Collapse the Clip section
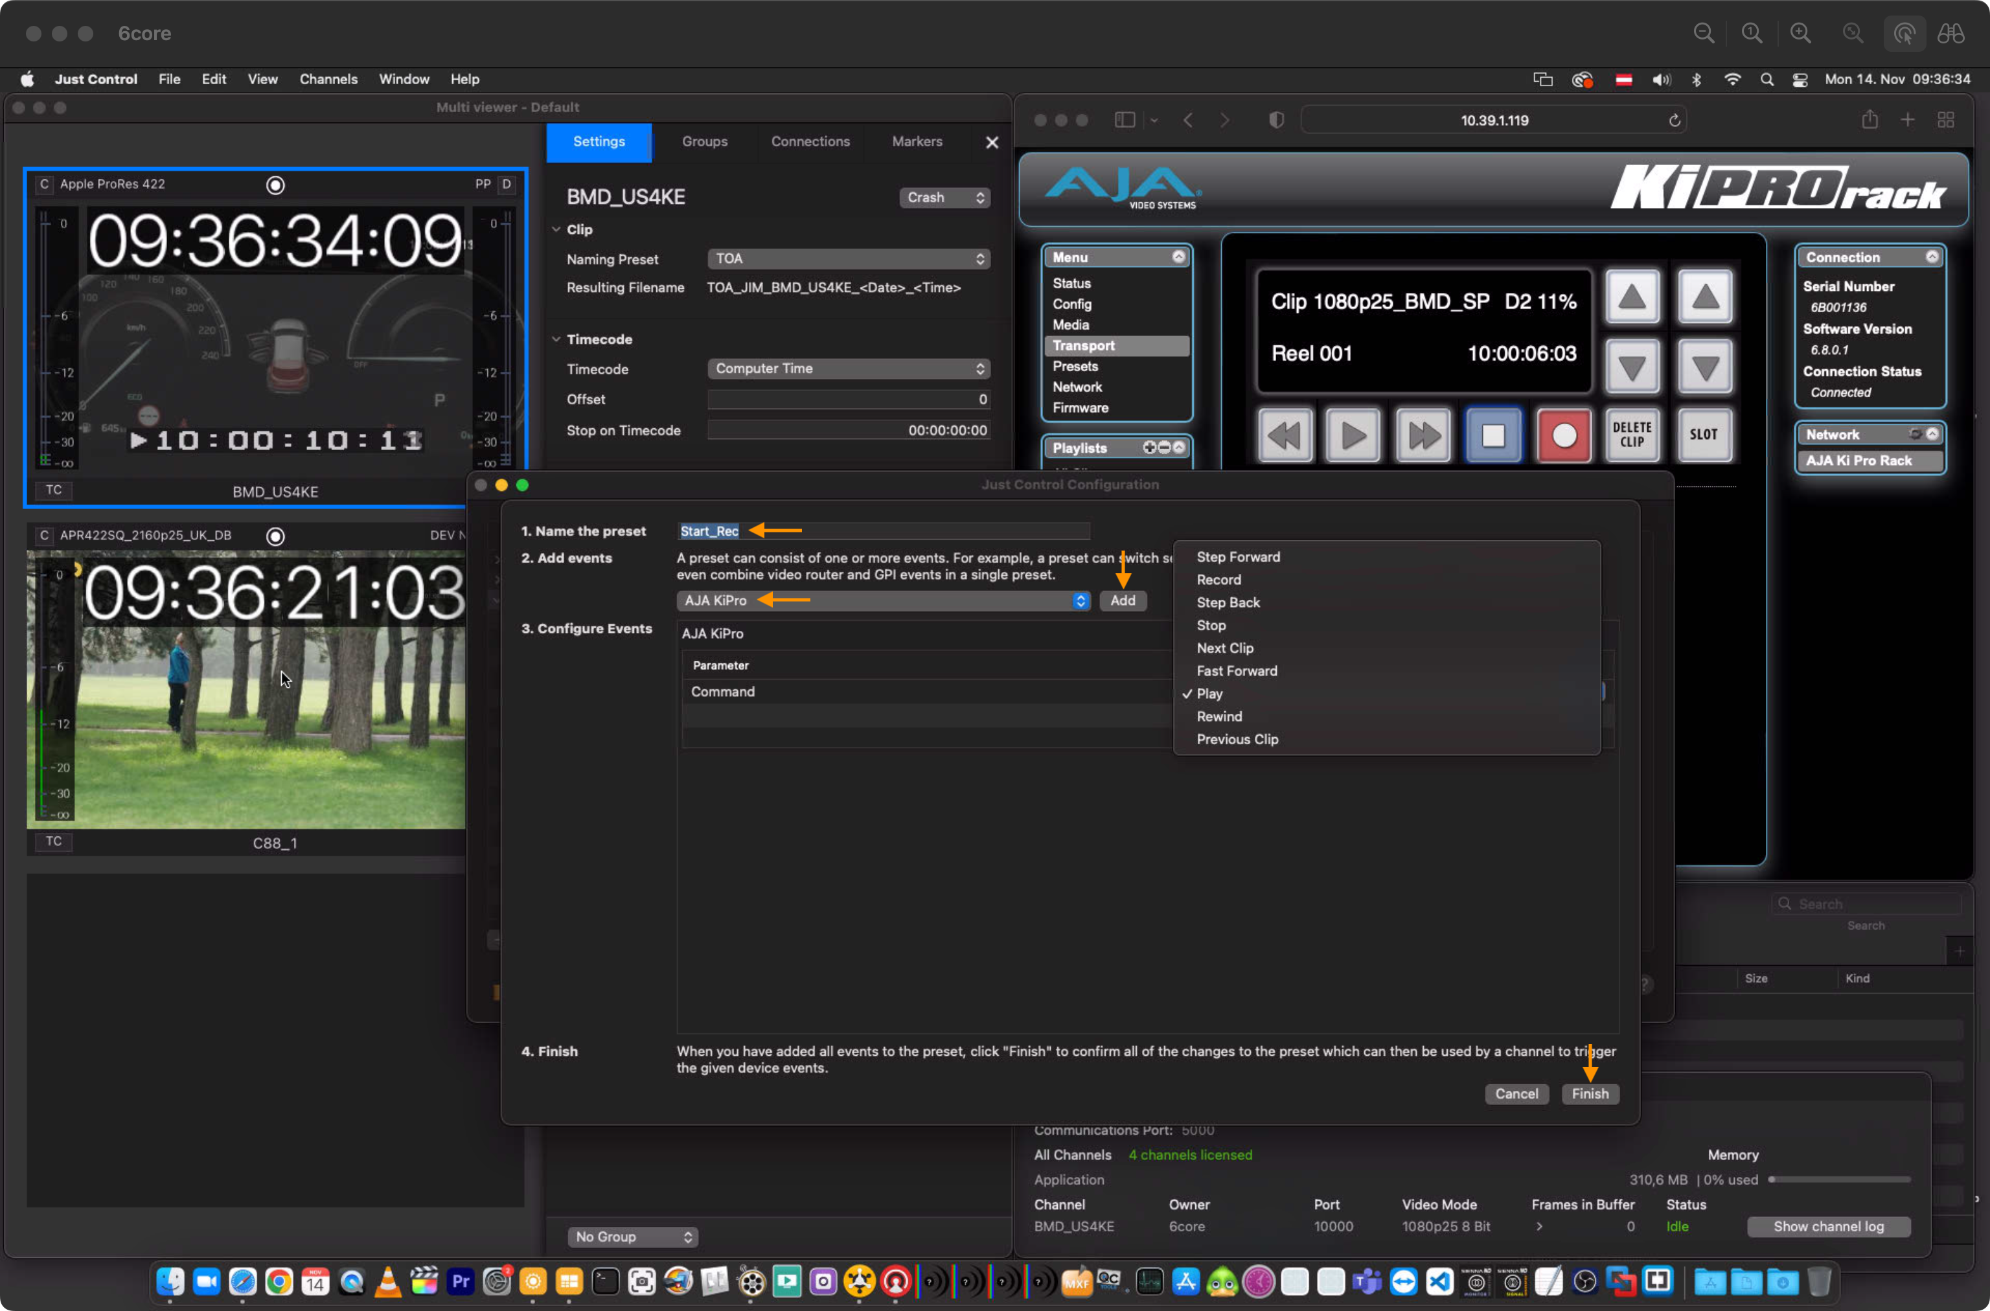1990x1311 pixels. coord(556,229)
